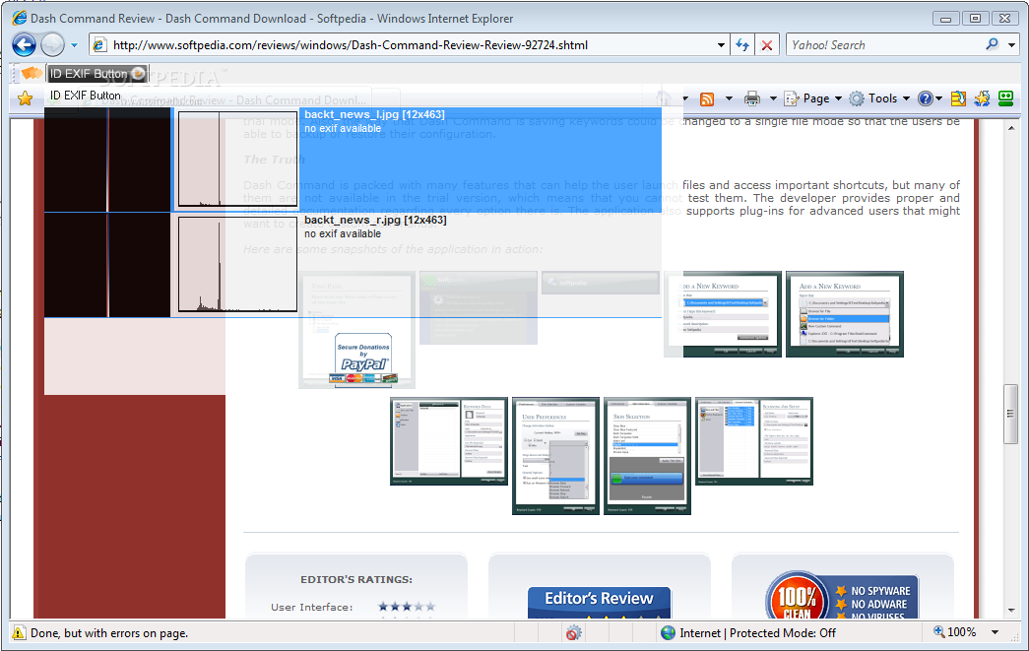Click the green icon at command bar end
The width and height of the screenshot is (1029, 651).
[x=1006, y=98]
